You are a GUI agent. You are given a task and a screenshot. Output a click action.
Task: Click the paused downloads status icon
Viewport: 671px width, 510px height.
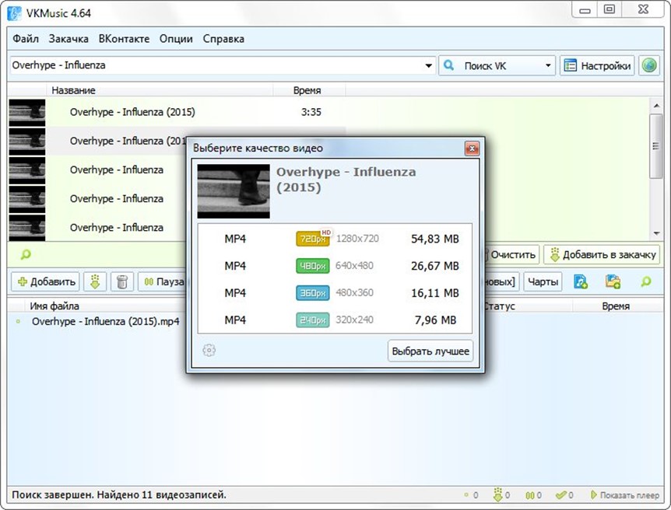tap(530, 495)
